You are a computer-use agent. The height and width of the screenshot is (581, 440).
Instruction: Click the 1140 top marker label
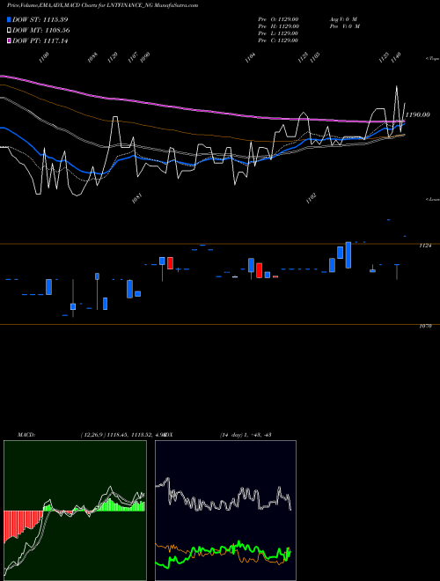click(x=396, y=57)
